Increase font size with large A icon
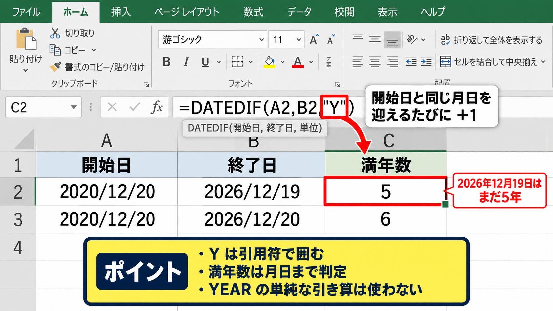 click(x=314, y=39)
